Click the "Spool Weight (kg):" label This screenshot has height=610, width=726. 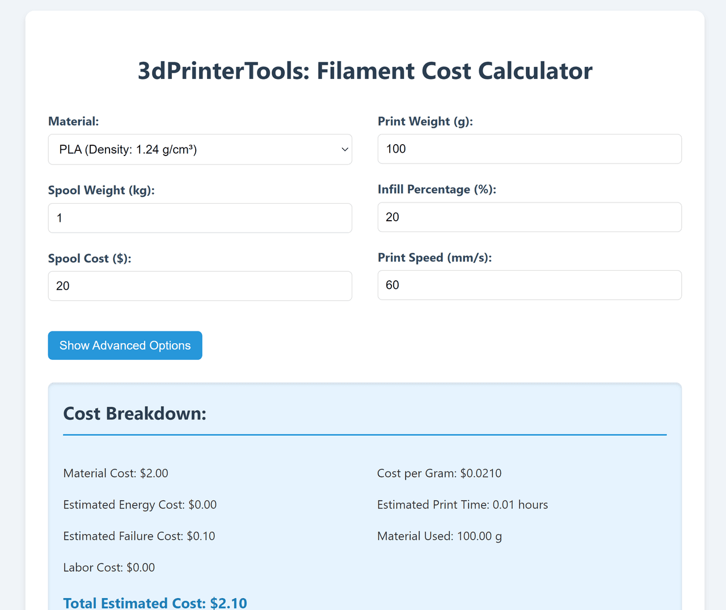click(102, 190)
